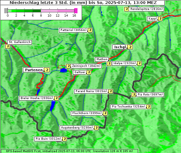The image size is (181, 153).
Task: Click the Piz Rots (3097m) label
Action: 150,95
